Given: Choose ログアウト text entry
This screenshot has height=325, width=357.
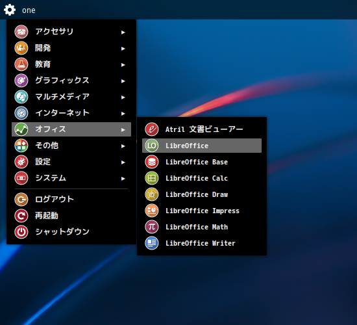Looking at the screenshot, I should click(x=54, y=200).
